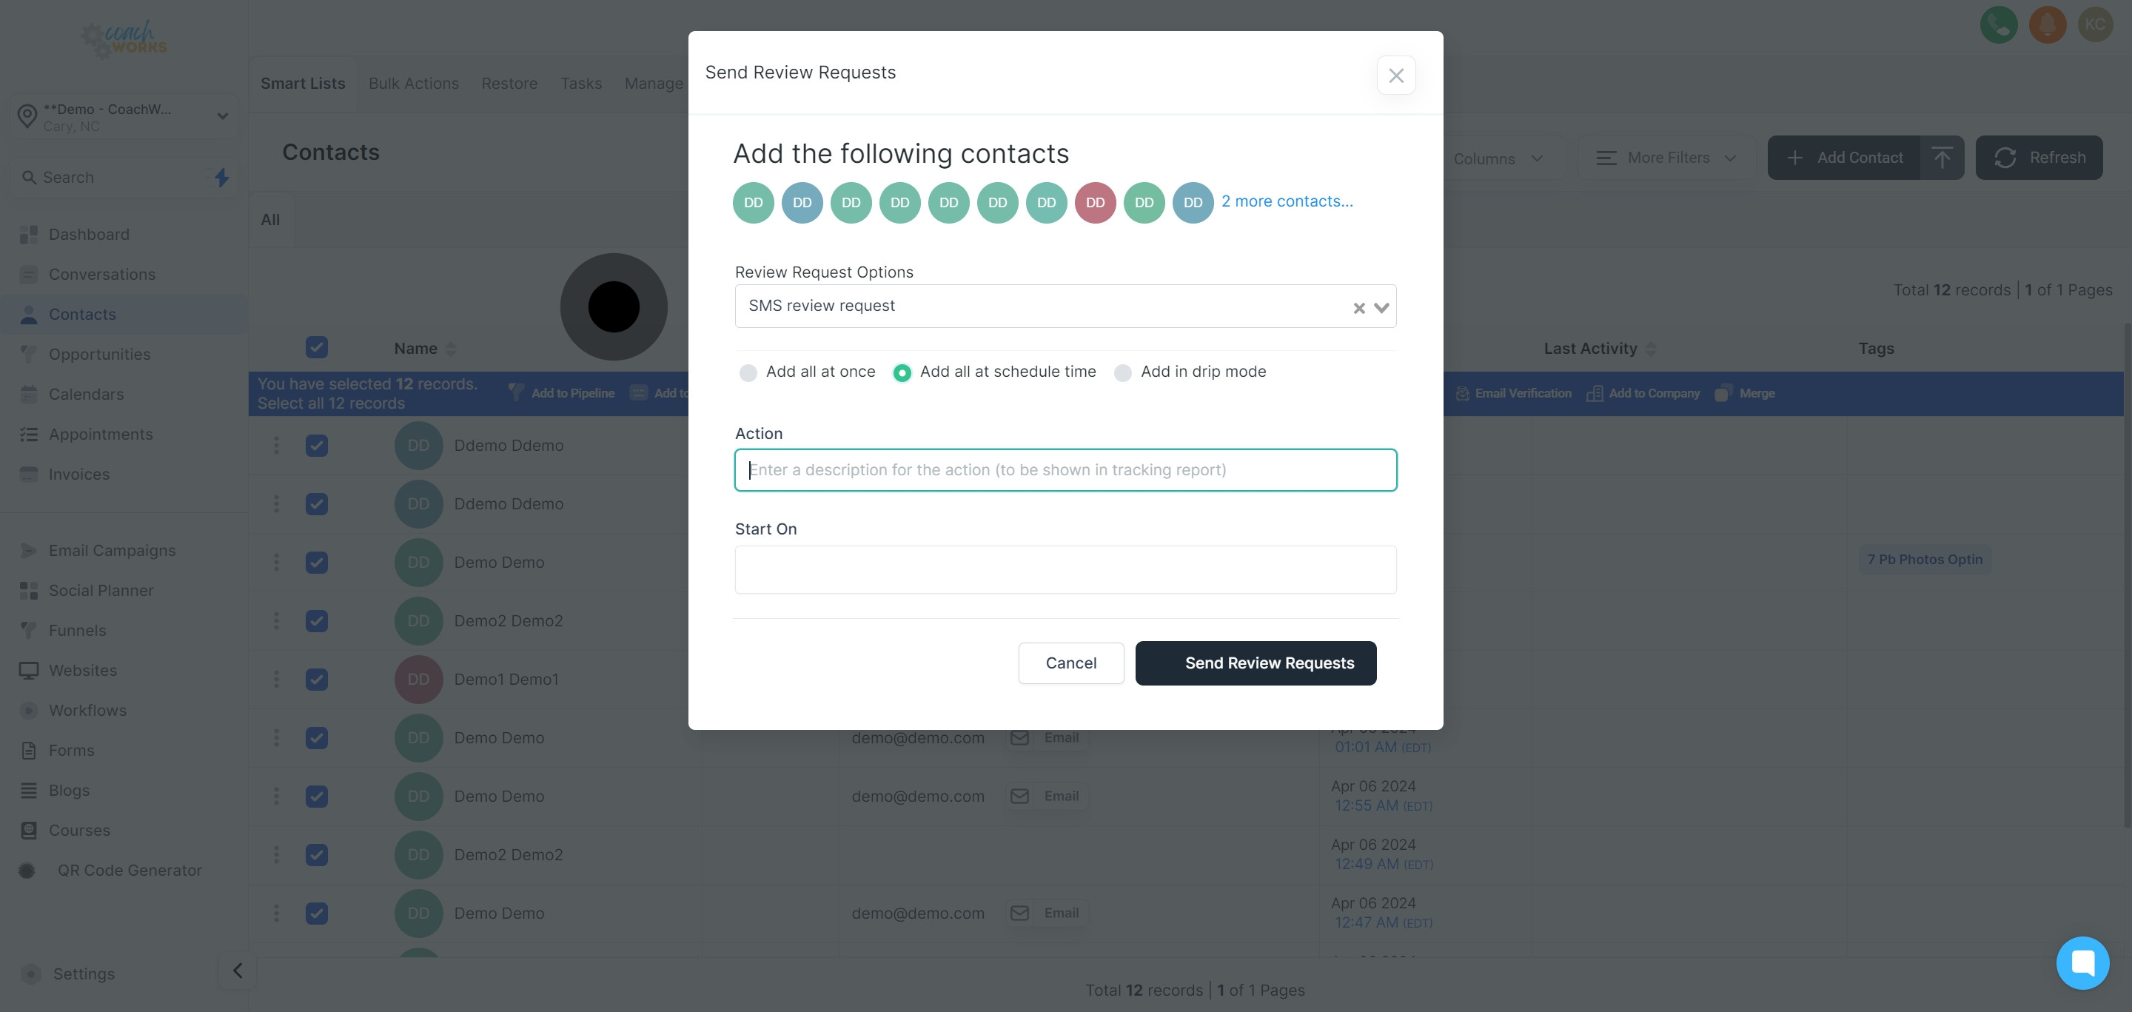
Task: Select Add all at once option
Action: point(748,373)
